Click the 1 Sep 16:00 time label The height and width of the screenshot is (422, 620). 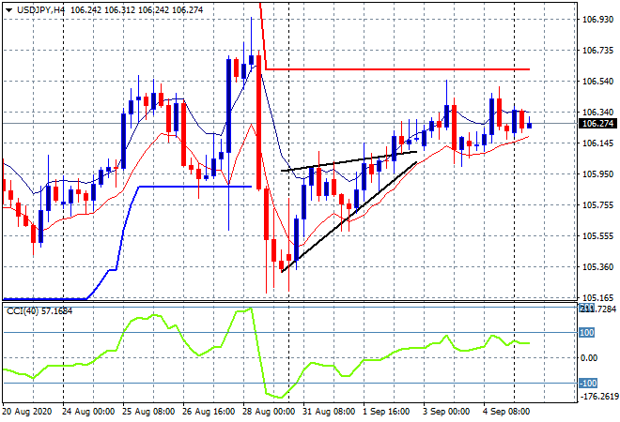tap(386, 412)
